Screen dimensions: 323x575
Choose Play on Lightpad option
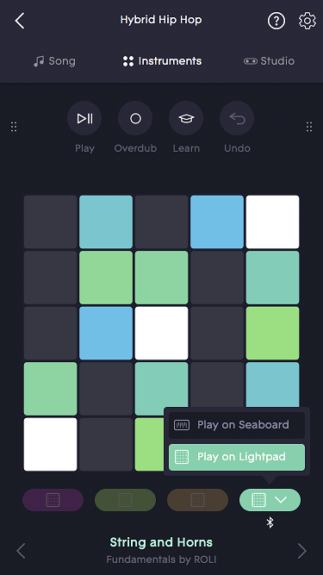tap(237, 457)
